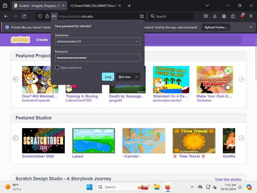Open the Time Travel studio thumbnail
The height and width of the screenshot is (193, 257).
[x=194, y=141]
